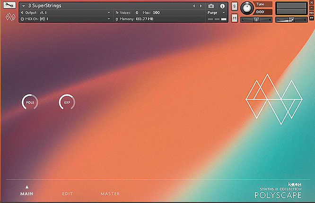Switch to the EDIT tab
This screenshot has width=315, height=203.
67,194
